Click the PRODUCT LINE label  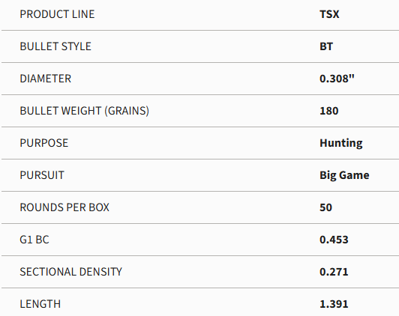(57, 14)
